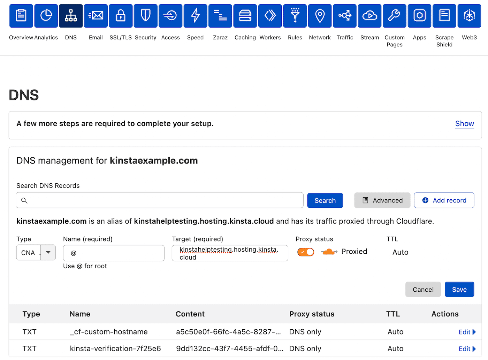Viewport: 488px width, 360px height.
Task: Open the Security shield icon
Action: (146, 16)
